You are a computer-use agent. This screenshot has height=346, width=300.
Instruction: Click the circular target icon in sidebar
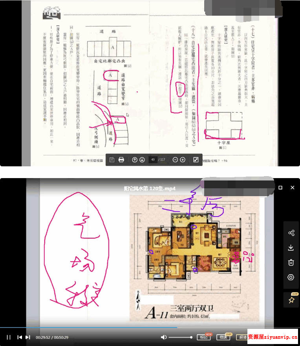coord(291,277)
